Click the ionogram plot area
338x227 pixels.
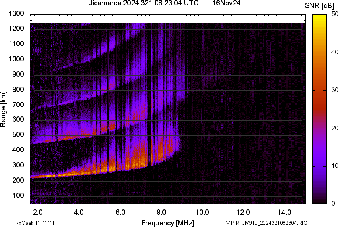click(x=168, y=109)
